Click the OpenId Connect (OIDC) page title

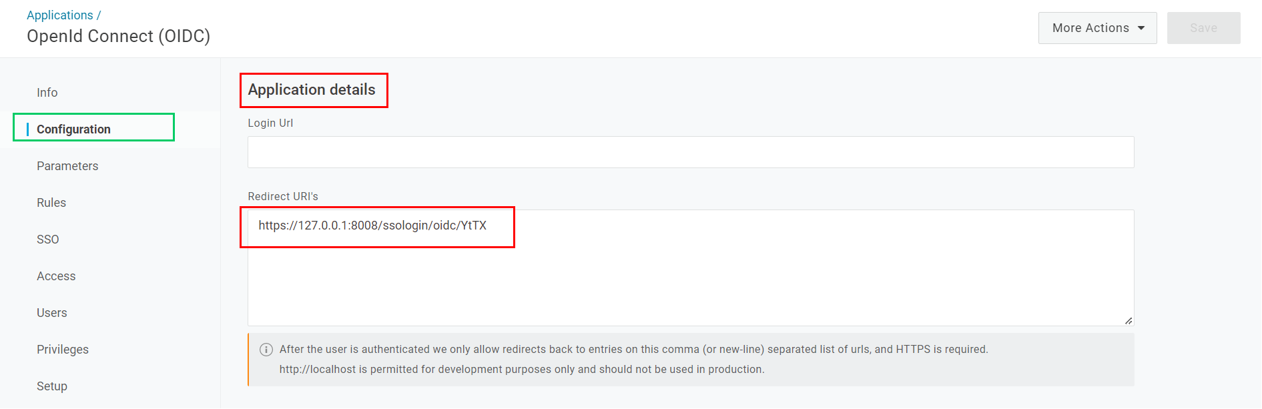coord(118,36)
